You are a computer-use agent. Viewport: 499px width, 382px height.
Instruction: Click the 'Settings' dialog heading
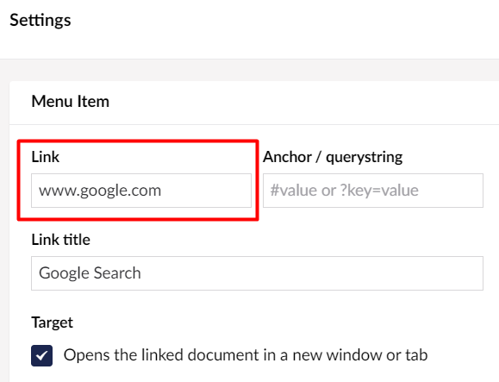(x=41, y=21)
